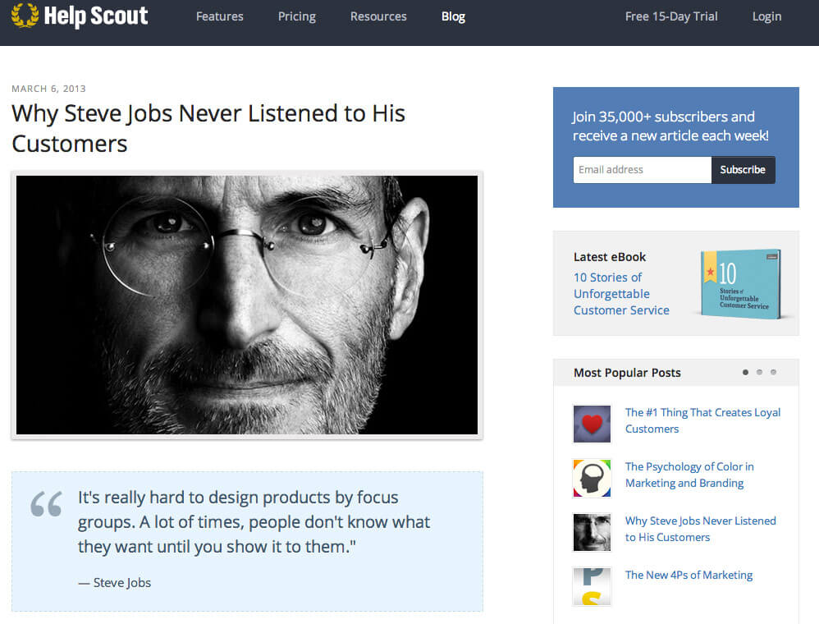819x624 pixels.
Task: Open the head silhouette color psychology thumbnail
Action: [x=592, y=478]
